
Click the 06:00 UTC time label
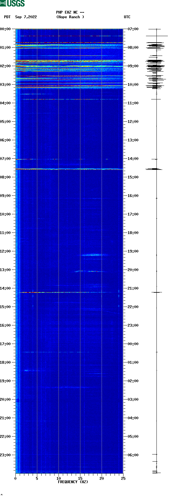coord(133,455)
